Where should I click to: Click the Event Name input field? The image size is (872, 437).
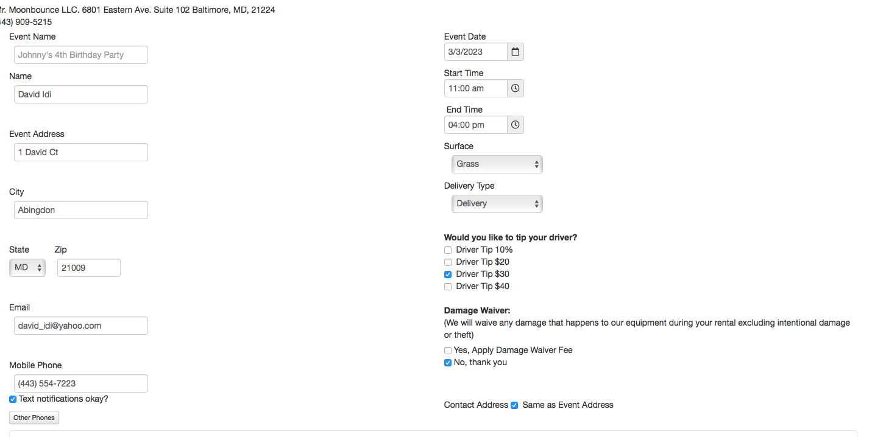(80, 55)
